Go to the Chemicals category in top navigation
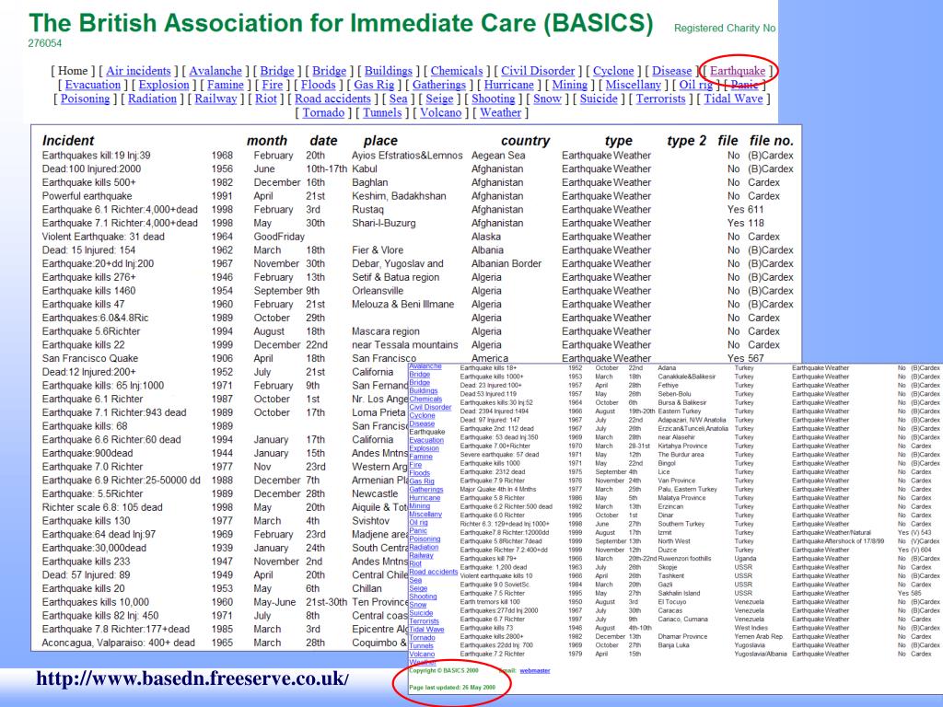The width and height of the screenshot is (943, 707). [457, 70]
